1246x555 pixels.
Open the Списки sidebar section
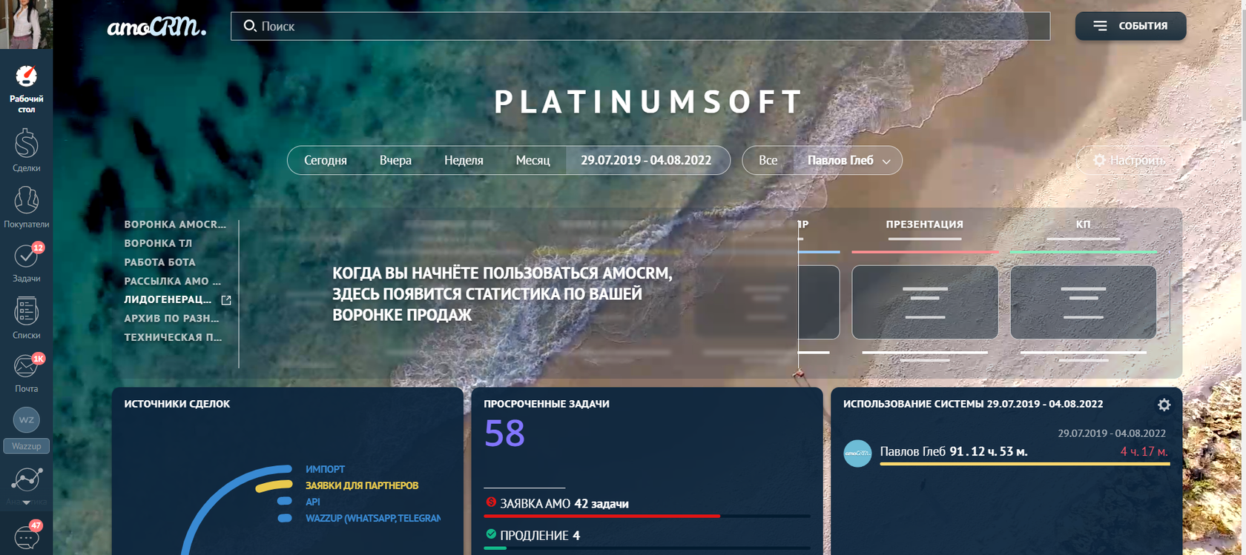click(26, 311)
